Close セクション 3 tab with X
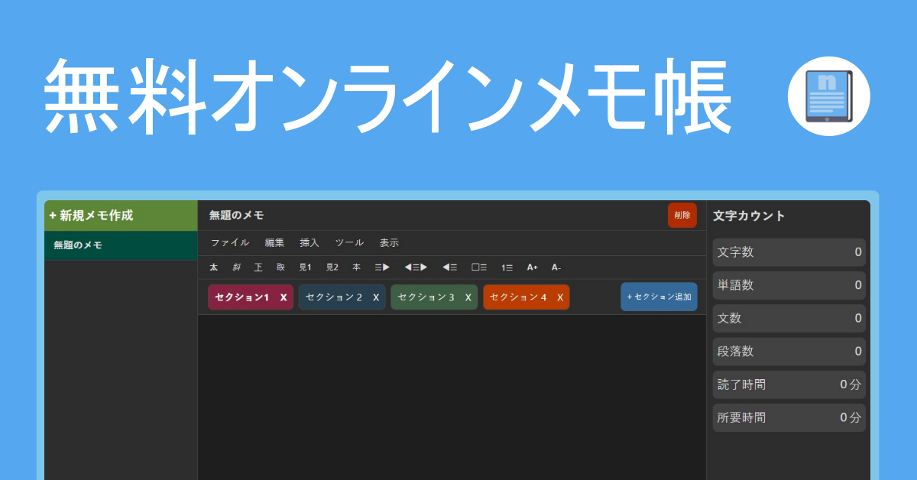The width and height of the screenshot is (917, 480). (x=468, y=297)
